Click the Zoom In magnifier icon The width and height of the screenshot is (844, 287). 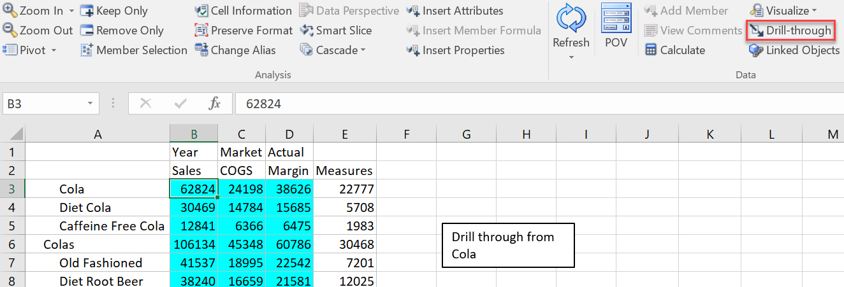(x=10, y=11)
